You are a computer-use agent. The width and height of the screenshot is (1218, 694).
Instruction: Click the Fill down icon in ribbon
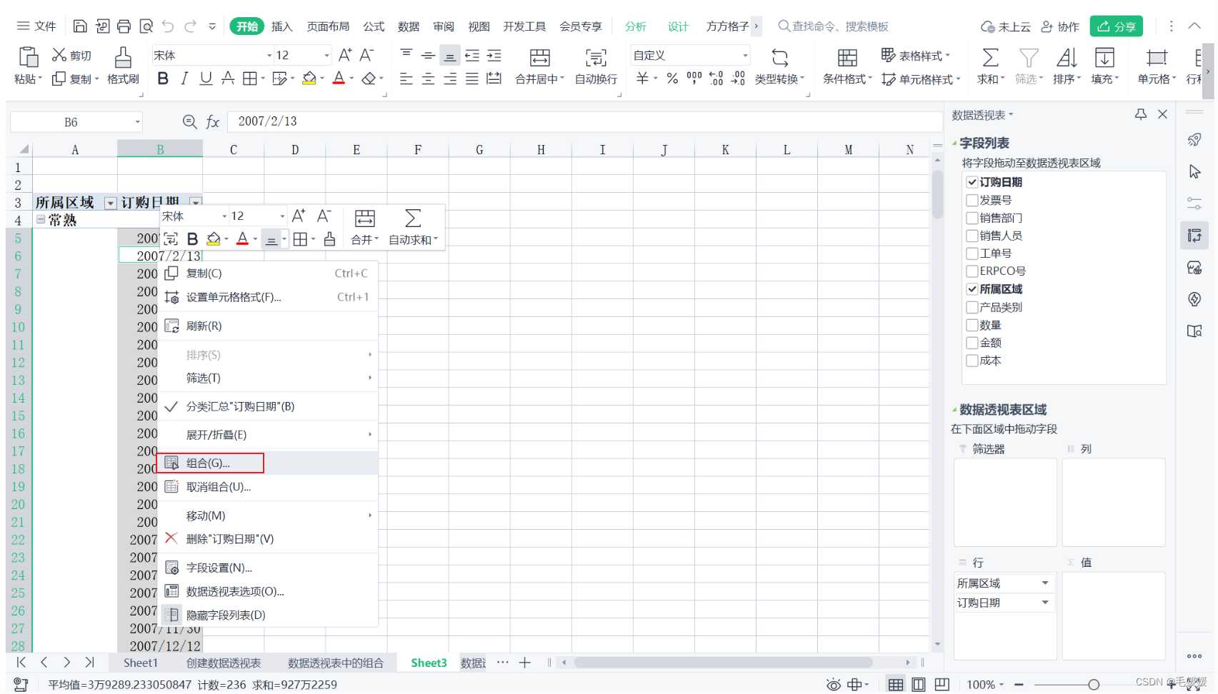[x=1104, y=57]
